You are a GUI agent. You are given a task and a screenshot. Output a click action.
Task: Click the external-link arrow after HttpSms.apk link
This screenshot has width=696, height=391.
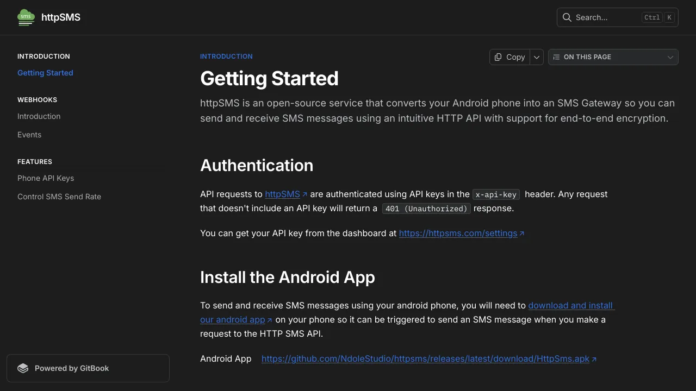[594, 359]
